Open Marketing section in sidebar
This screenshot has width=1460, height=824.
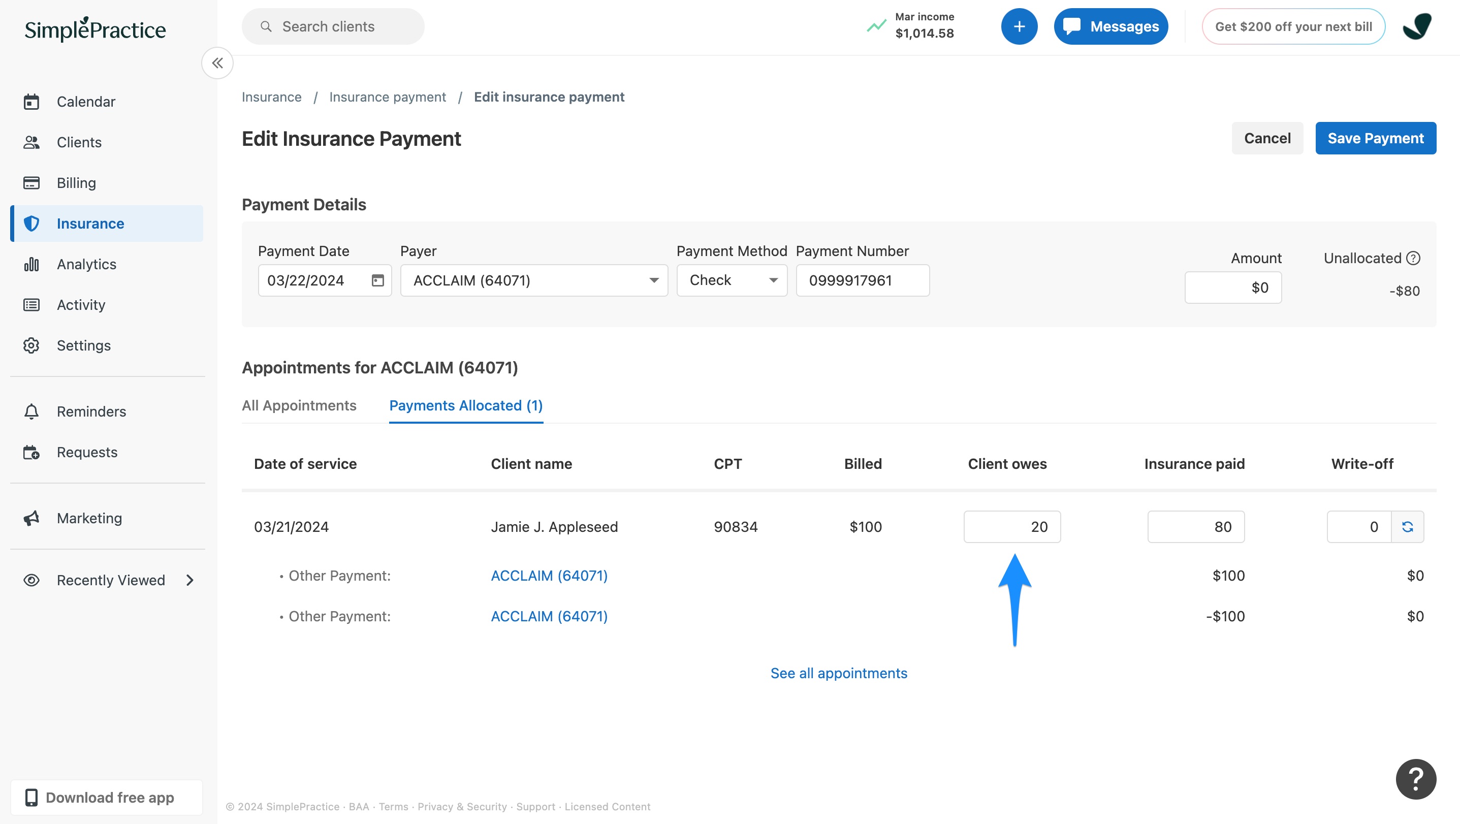click(108, 518)
